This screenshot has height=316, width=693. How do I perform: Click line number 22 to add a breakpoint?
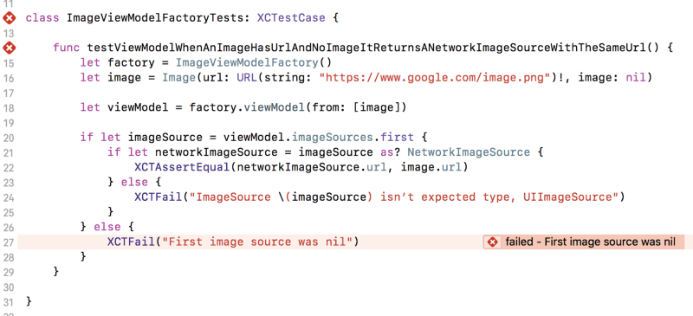pyautogui.click(x=9, y=168)
